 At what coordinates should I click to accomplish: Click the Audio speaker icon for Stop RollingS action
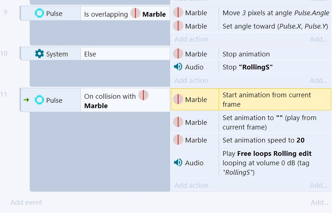178,67
